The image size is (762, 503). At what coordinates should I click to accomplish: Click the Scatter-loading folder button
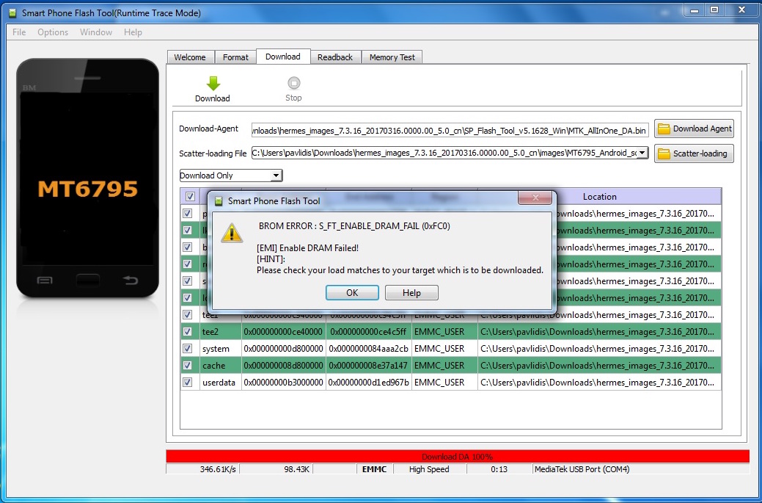point(694,153)
